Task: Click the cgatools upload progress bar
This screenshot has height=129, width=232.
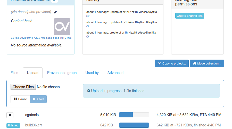Action: [x=134, y=115]
